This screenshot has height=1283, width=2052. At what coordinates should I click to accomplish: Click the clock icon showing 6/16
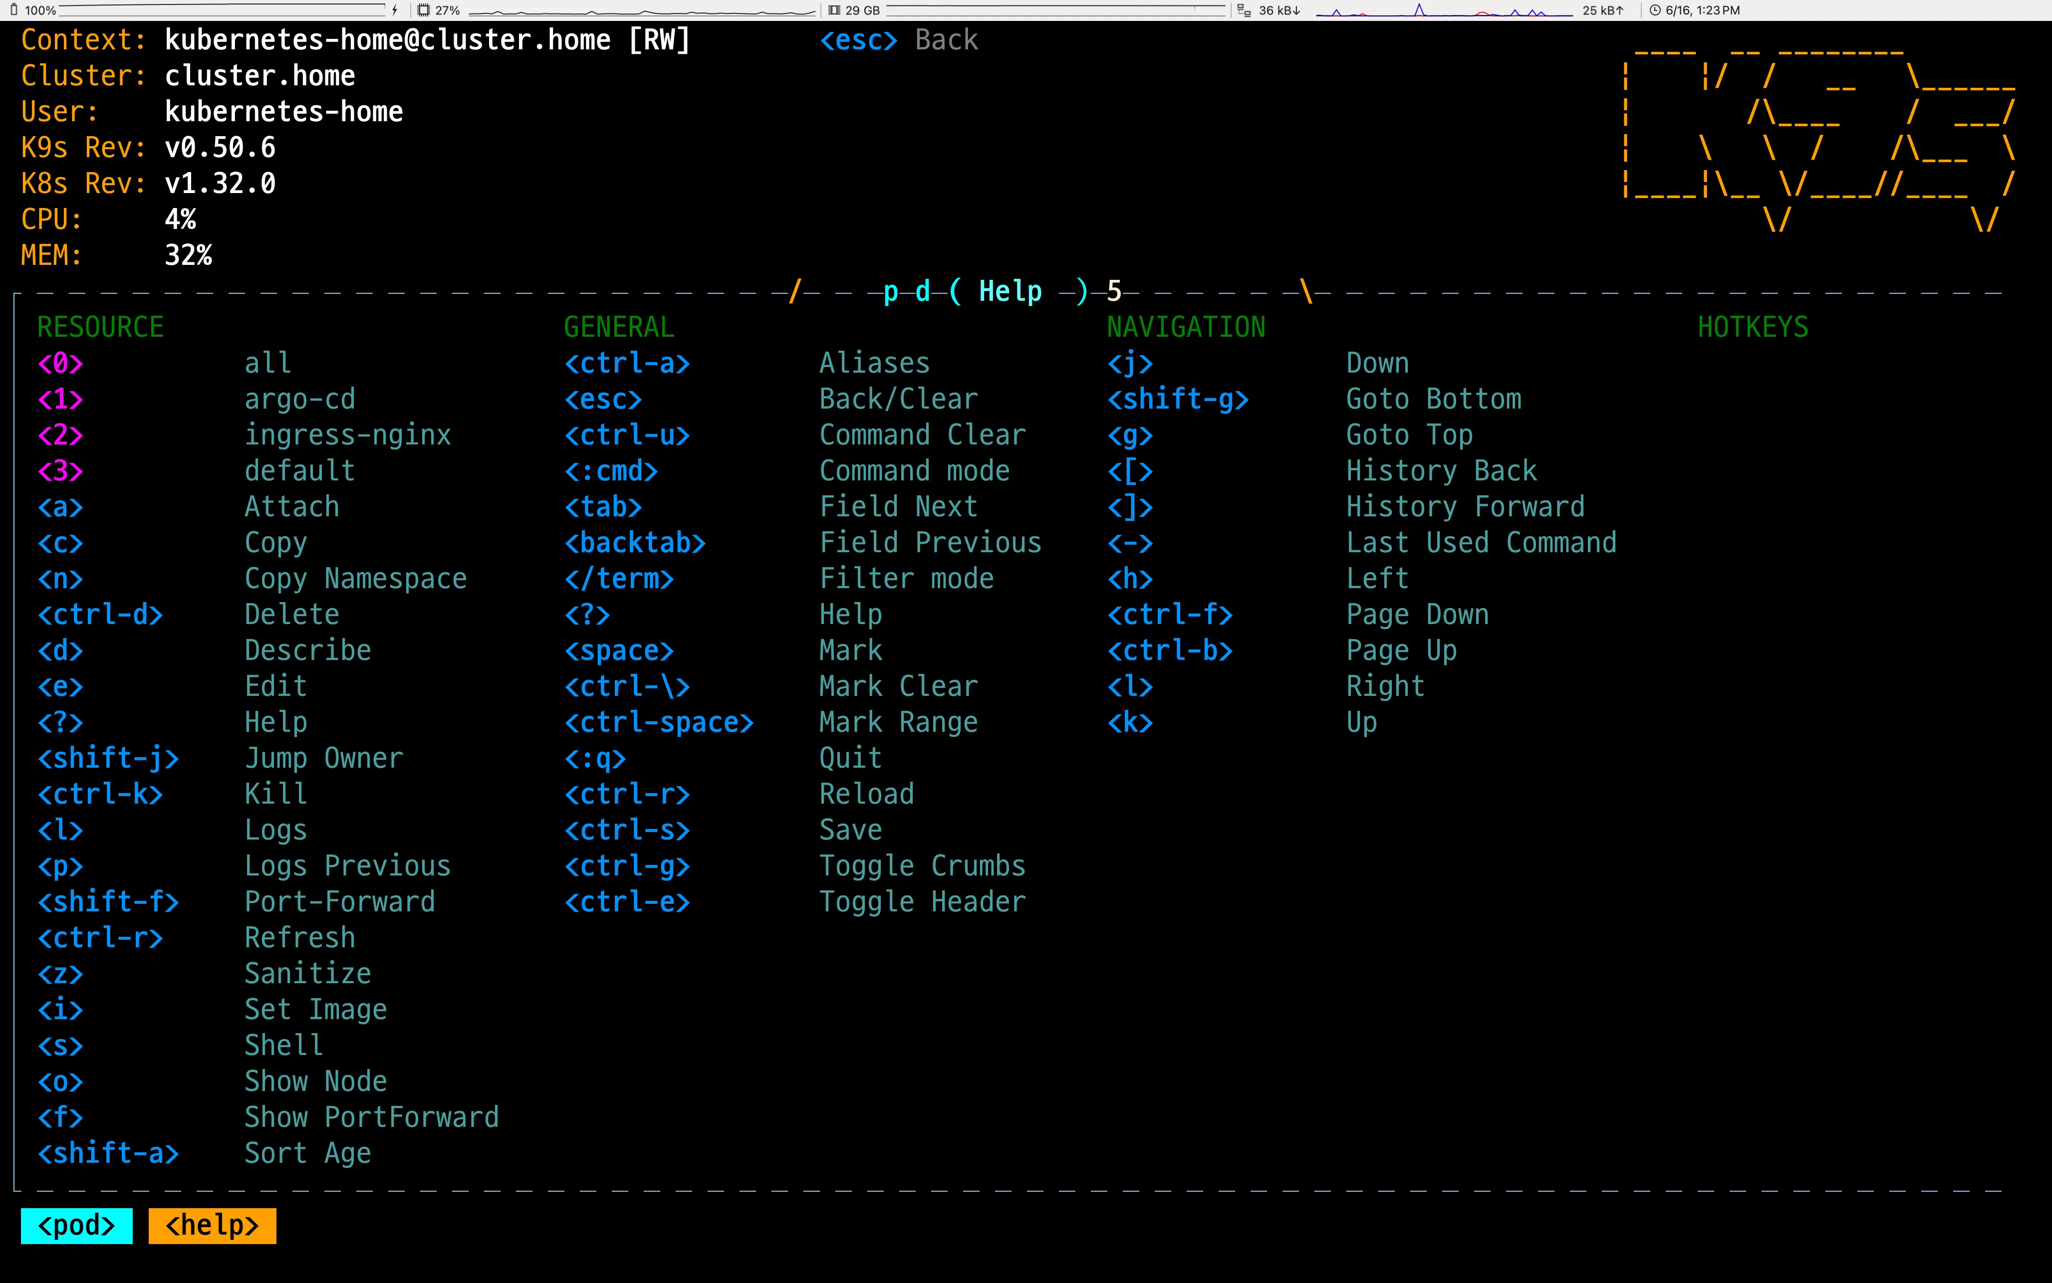pos(1654,10)
